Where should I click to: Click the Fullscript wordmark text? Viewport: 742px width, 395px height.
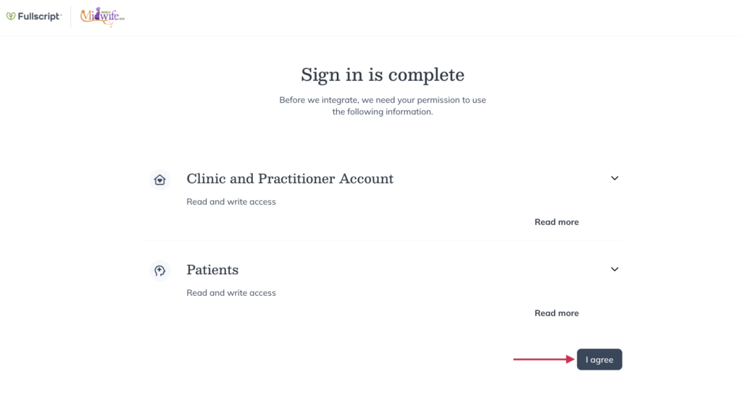point(40,17)
